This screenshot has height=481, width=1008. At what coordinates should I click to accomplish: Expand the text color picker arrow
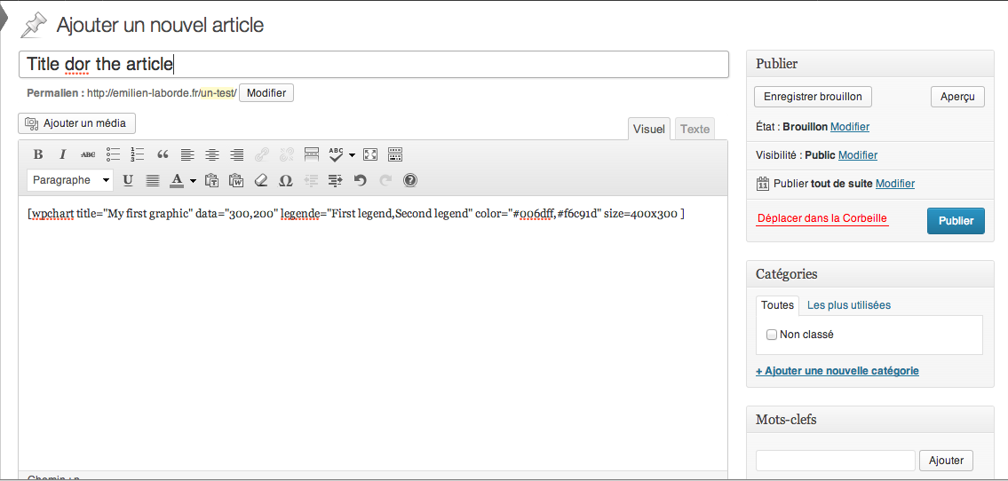[193, 181]
